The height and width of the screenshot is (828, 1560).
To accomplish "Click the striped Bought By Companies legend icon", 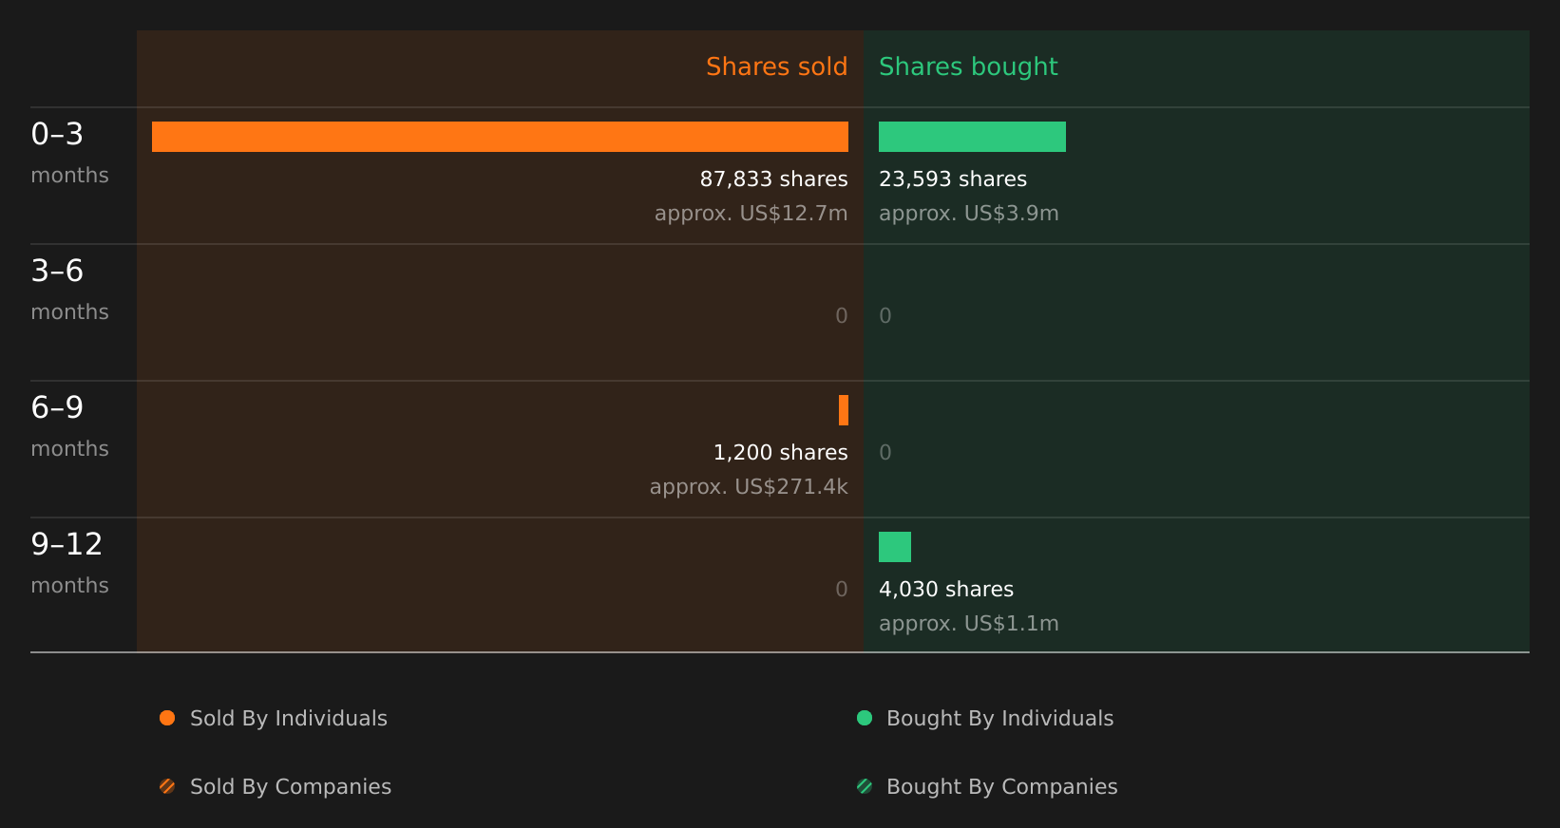I will (865, 786).
